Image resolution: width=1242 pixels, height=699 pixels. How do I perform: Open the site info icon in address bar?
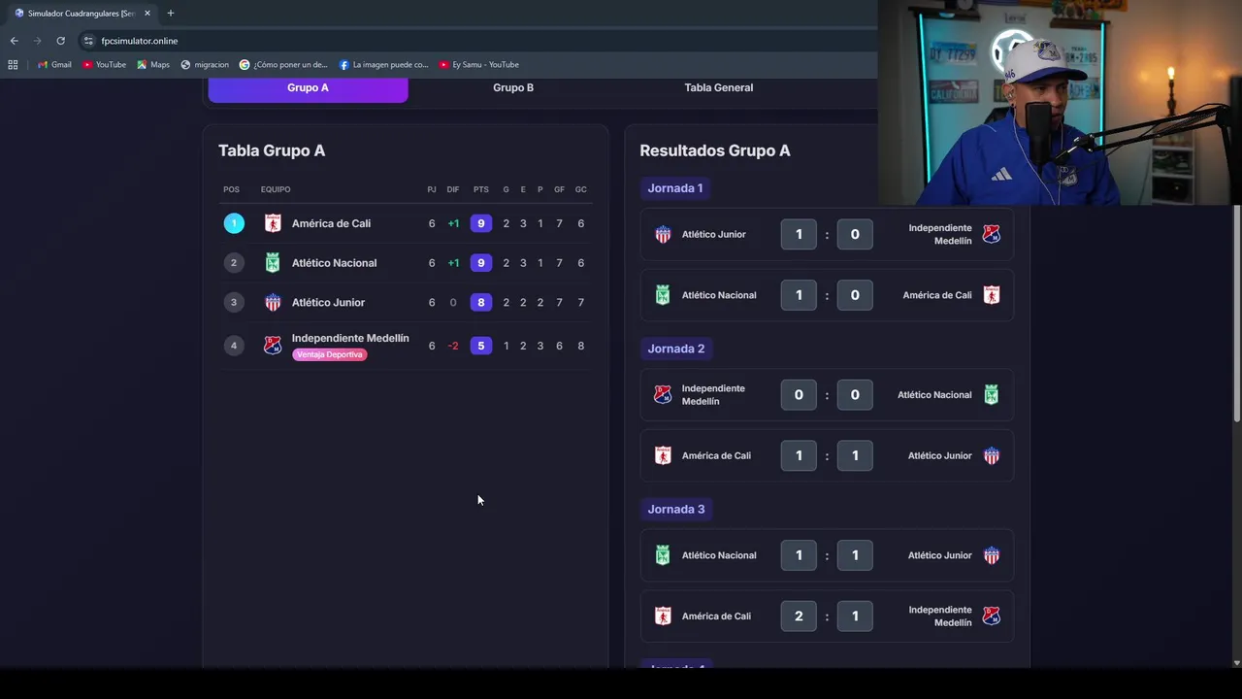coord(88,41)
